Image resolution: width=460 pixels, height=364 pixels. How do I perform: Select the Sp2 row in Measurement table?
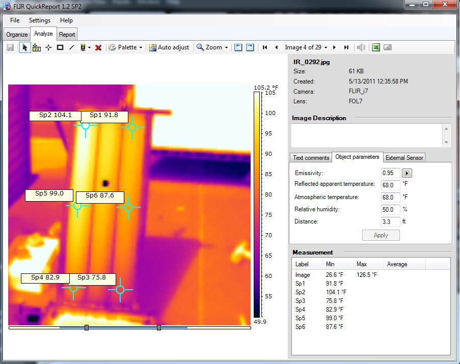371,292
